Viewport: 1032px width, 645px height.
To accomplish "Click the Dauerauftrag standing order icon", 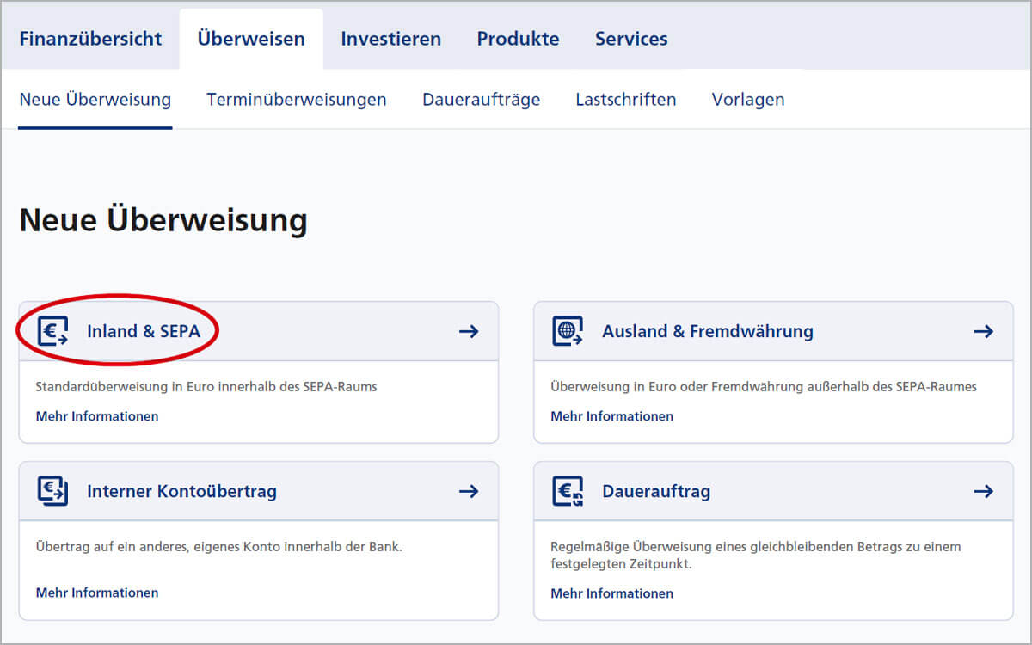I will click(568, 491).
